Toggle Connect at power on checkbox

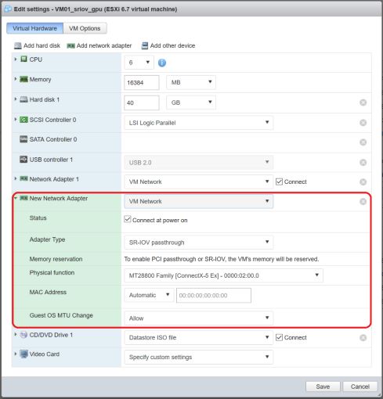128,219
